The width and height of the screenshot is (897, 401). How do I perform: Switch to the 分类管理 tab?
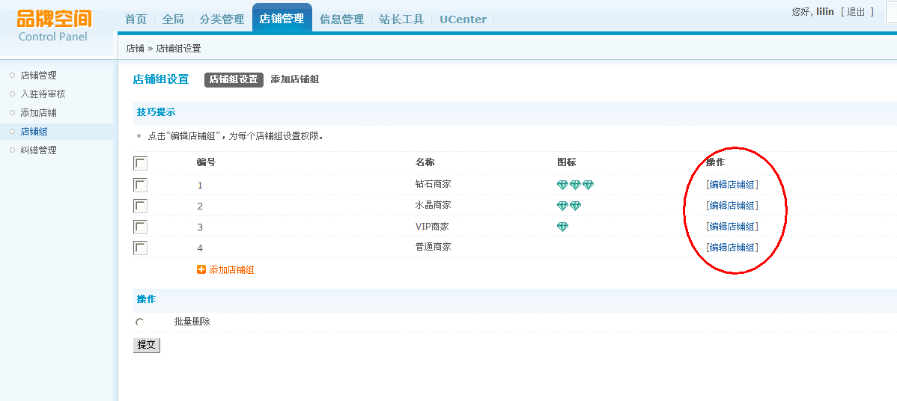point(222,19)
